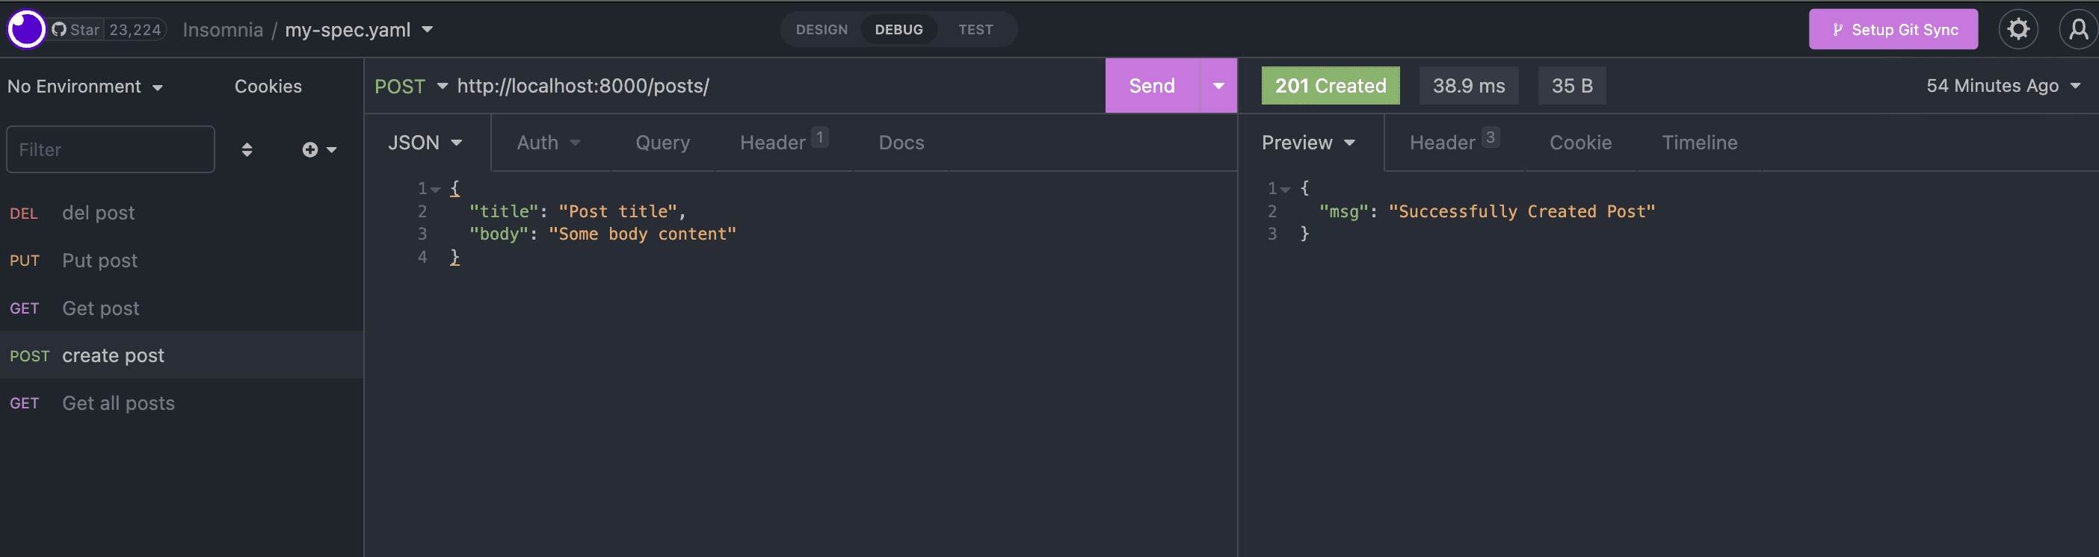This screenshot has width=2099, height=557.
Task: Open the user account icon
Action: [x=2078, y=29]
